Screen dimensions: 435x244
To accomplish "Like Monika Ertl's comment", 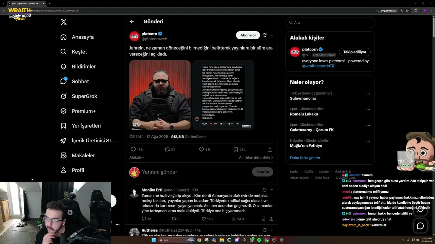I will tap(207, 219).
